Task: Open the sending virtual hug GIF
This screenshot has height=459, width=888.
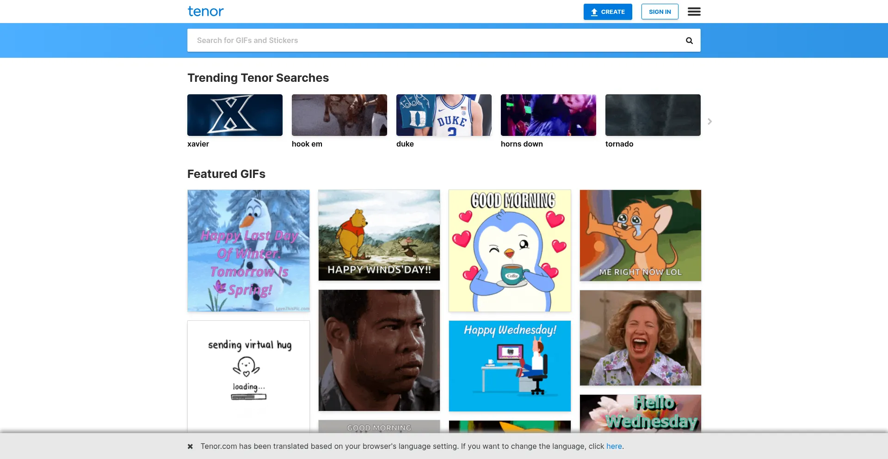Action: (x=248, y=374)
